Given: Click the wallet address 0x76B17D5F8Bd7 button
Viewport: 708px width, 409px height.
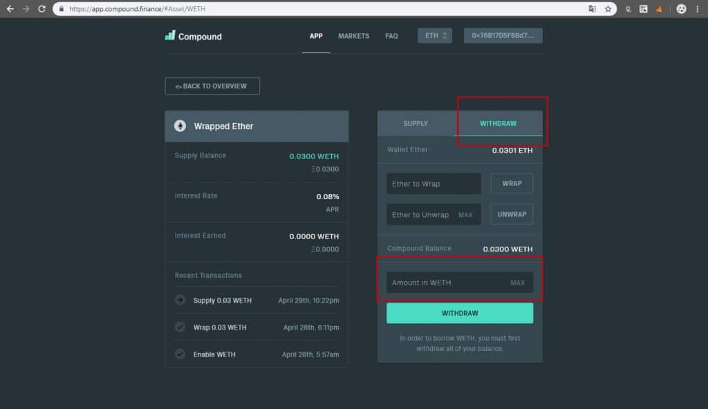Looking at the screenshot, I should tap(503, 36).
